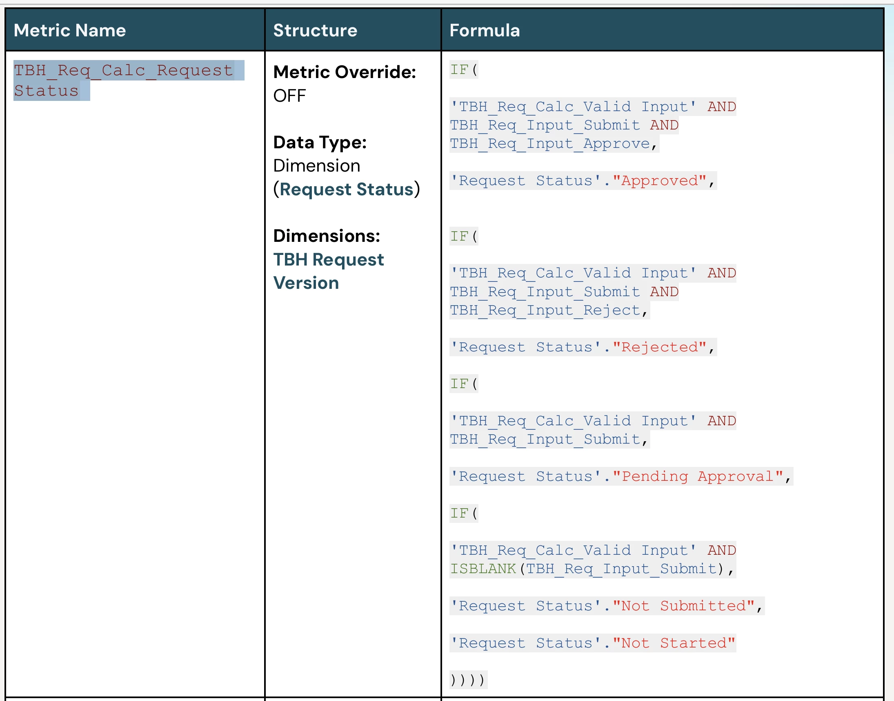Click the Structure column header
This screenshot has width=894, height=701.
click(x=315, y=30)
